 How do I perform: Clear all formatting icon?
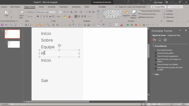[x=71, y=12]
